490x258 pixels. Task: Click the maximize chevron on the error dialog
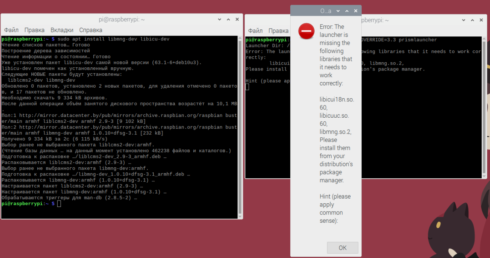[346, 10]
